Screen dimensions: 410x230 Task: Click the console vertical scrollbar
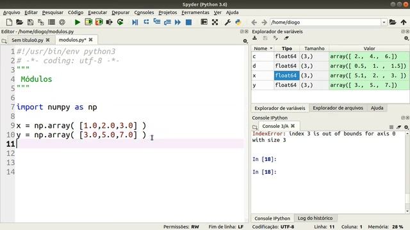pos(407,172)
